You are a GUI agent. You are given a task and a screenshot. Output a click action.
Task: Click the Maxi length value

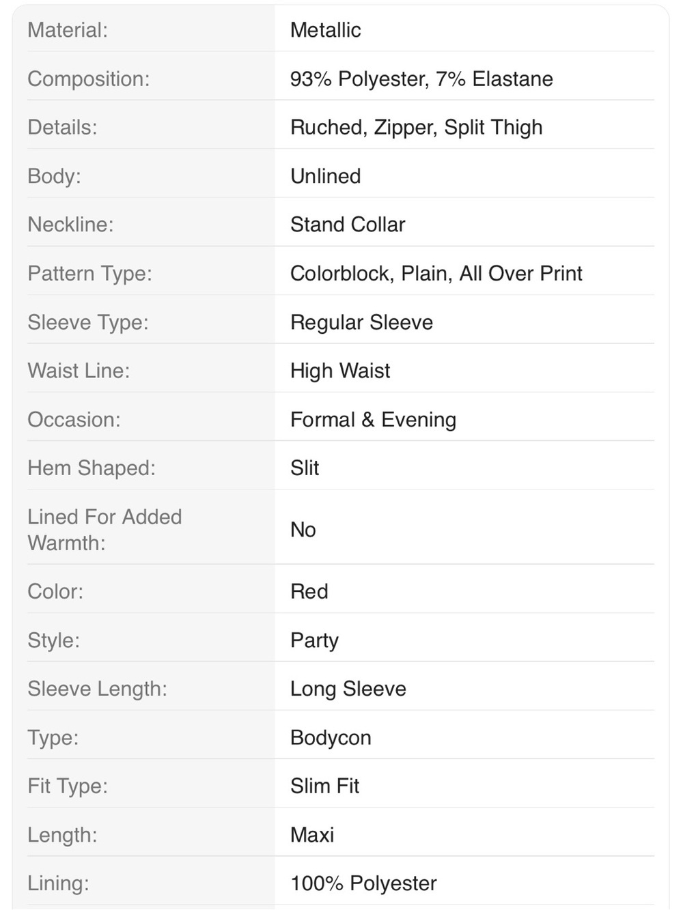(x=312, y=835)
